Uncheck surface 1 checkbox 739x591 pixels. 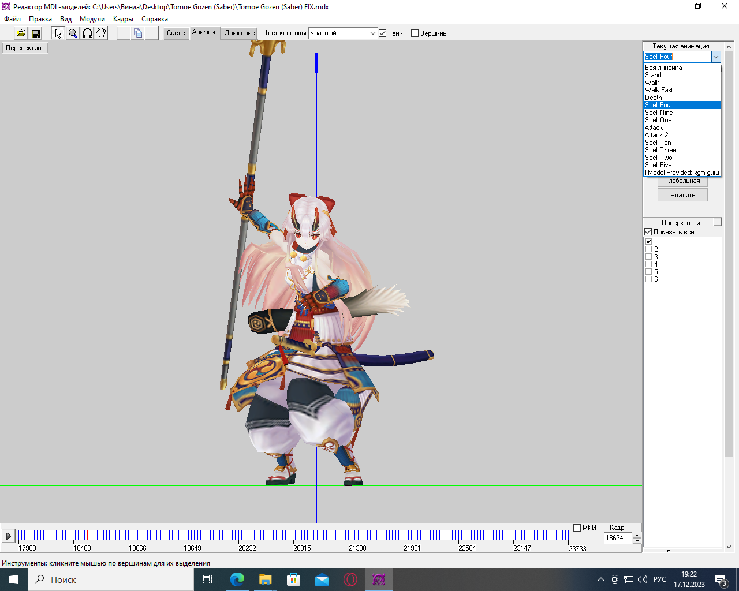(648, 242)
